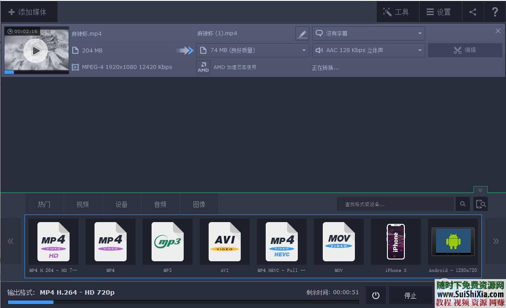Open the Tools menu with wand icon
Screen dimensions: 506x308
(x=397, y=12)
